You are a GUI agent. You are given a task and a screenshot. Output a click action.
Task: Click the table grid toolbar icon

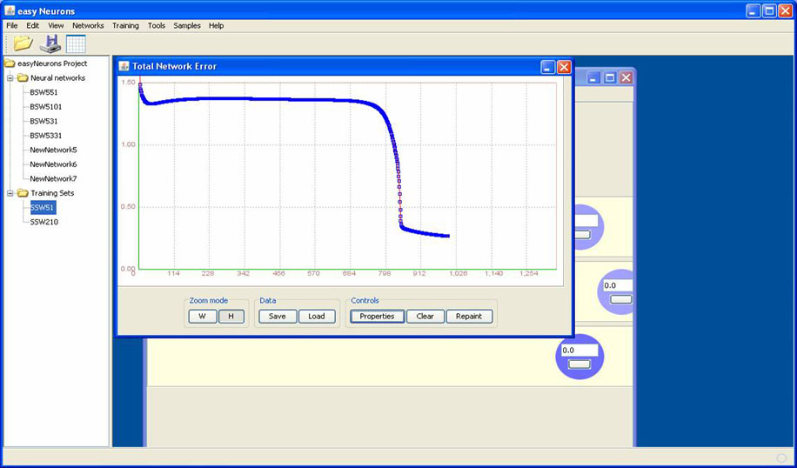[76, 43]
